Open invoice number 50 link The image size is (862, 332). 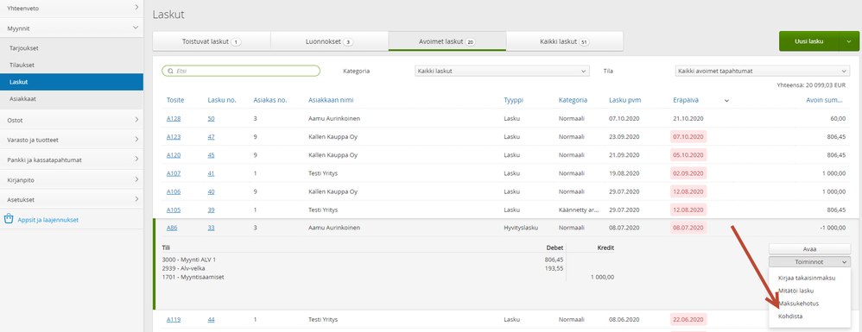coord(211,118)
